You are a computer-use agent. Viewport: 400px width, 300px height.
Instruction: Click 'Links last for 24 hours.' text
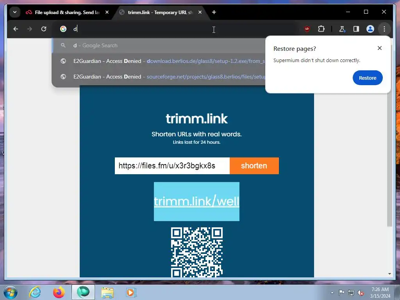(196, 142)
